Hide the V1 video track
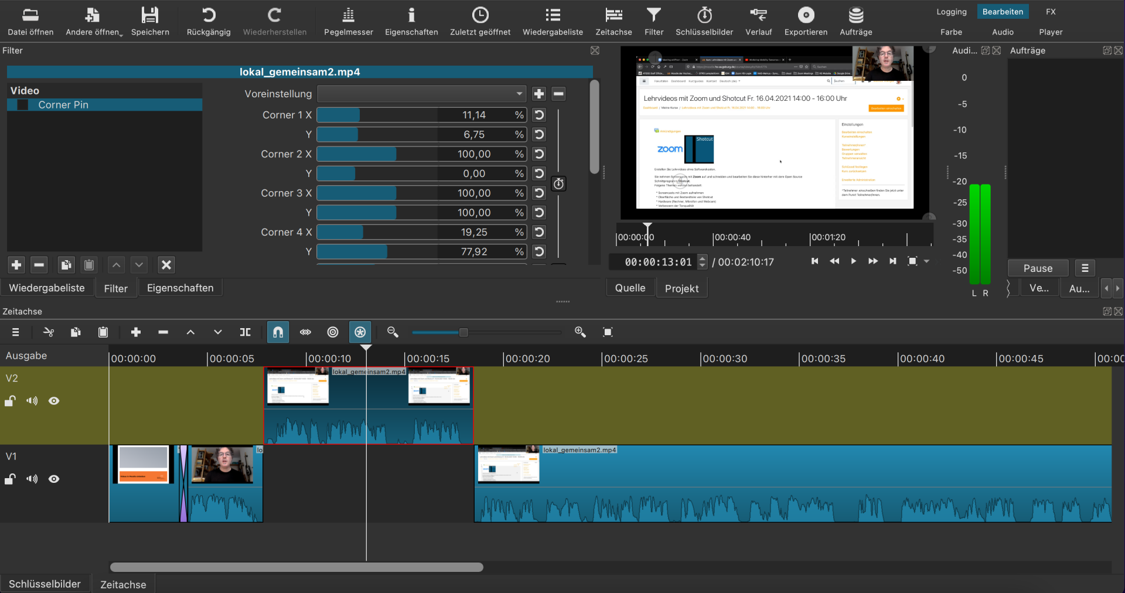Screen dimensions: 1125x593 point(54,479)
